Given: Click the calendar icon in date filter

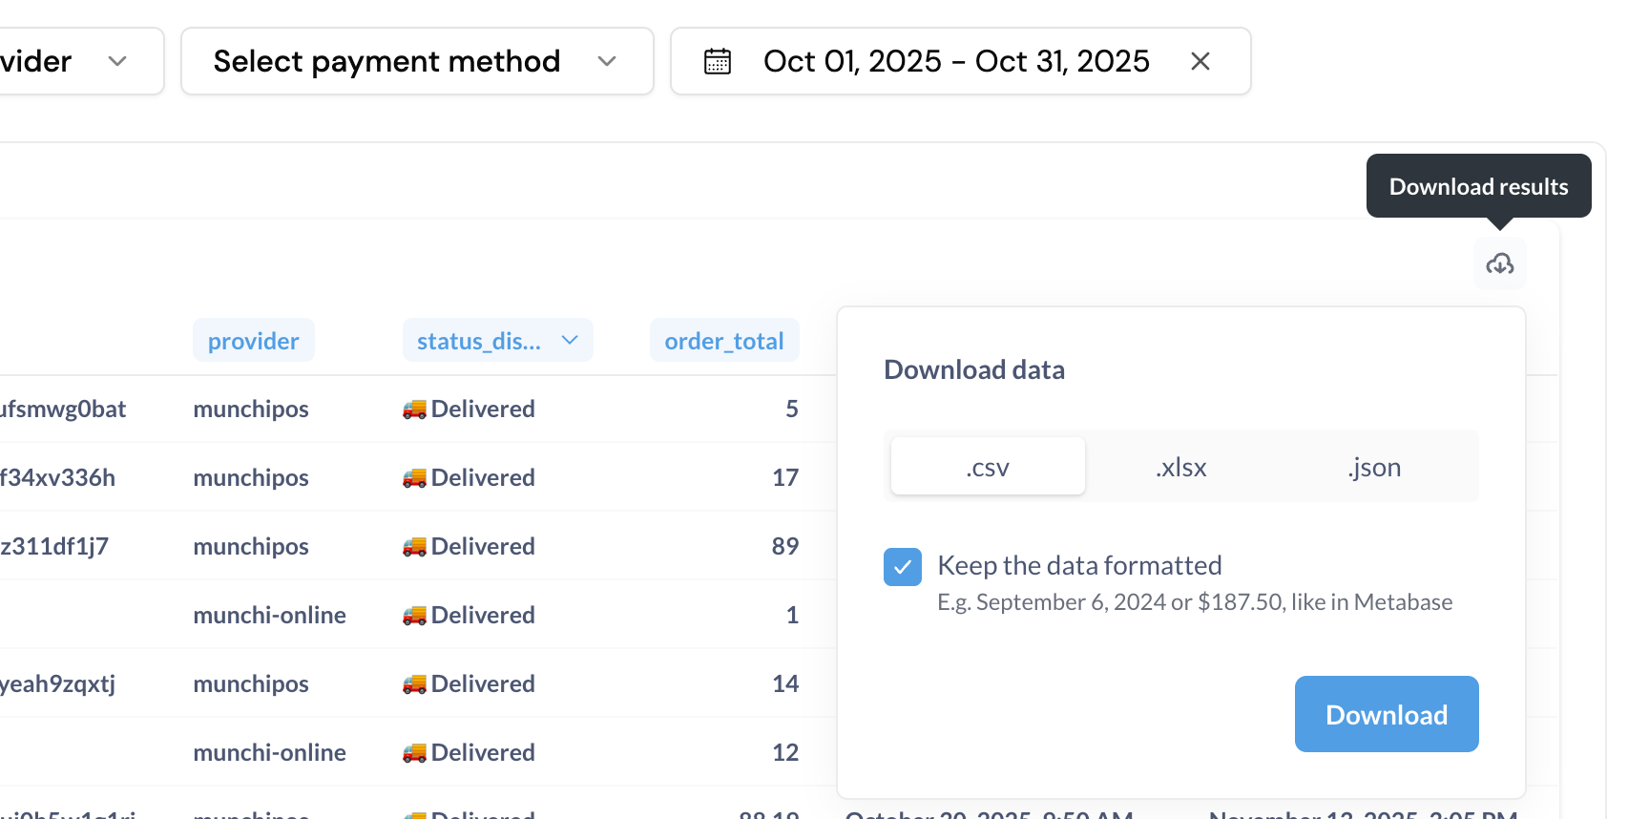Looking at the screenshot, I should point(718,61).
